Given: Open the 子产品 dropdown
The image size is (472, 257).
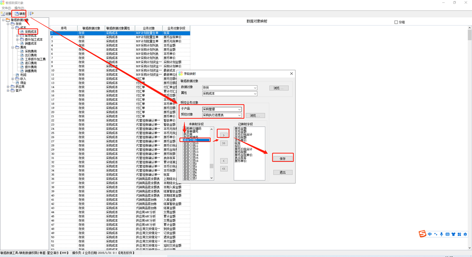Looking at the screenshot, I should pos(239,109).
